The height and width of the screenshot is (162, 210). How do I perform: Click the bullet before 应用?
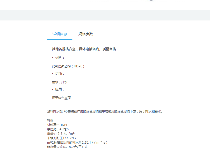click(53, 89)
